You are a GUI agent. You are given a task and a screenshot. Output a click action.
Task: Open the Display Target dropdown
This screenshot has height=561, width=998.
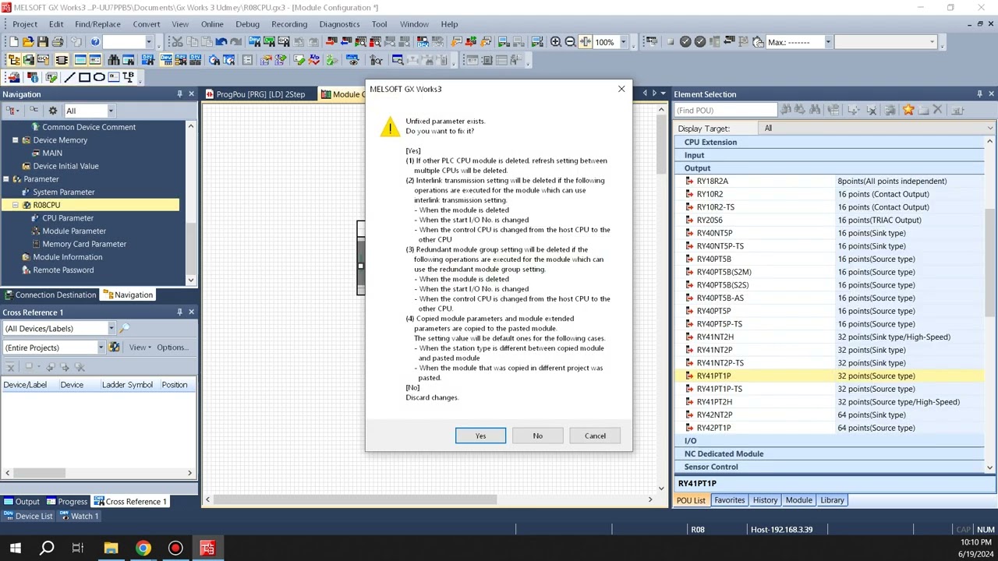coord(990,129)
